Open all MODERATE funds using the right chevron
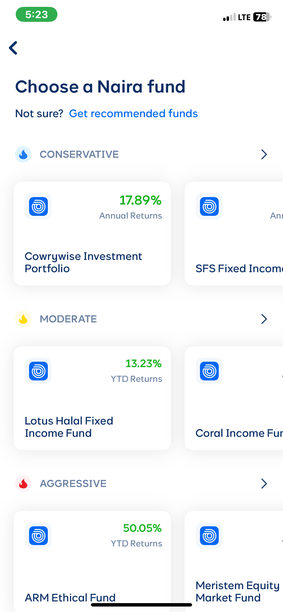The height and width of the screenshot is (612, 283). [x=264, y=319]
